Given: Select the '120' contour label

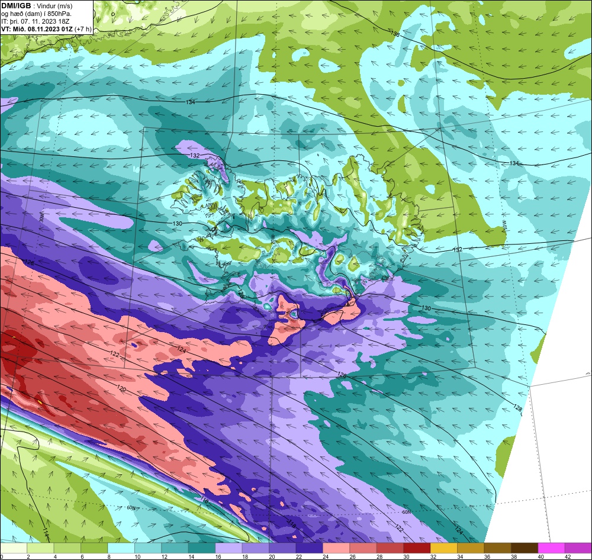Looking at the screenshot, I should point(121,388).
